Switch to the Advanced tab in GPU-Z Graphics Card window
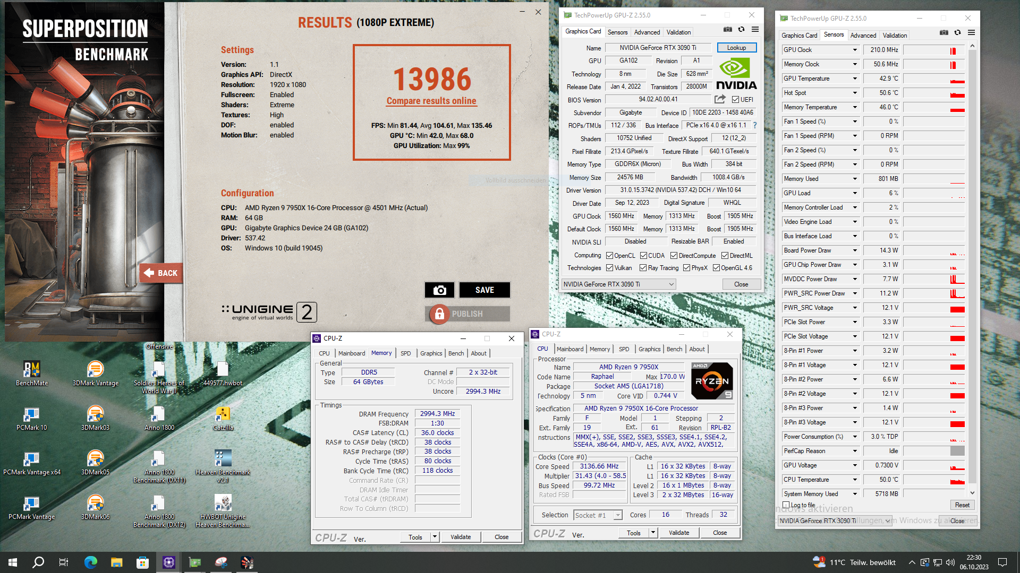This screenshot has width=1020, height=573. tap(647, 32)
